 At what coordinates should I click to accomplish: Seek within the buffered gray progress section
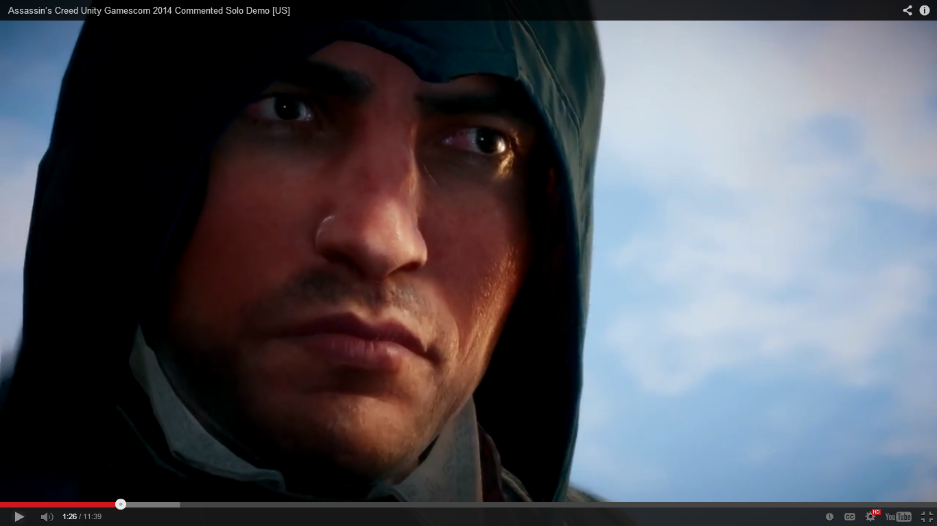[x=152, y=505]
